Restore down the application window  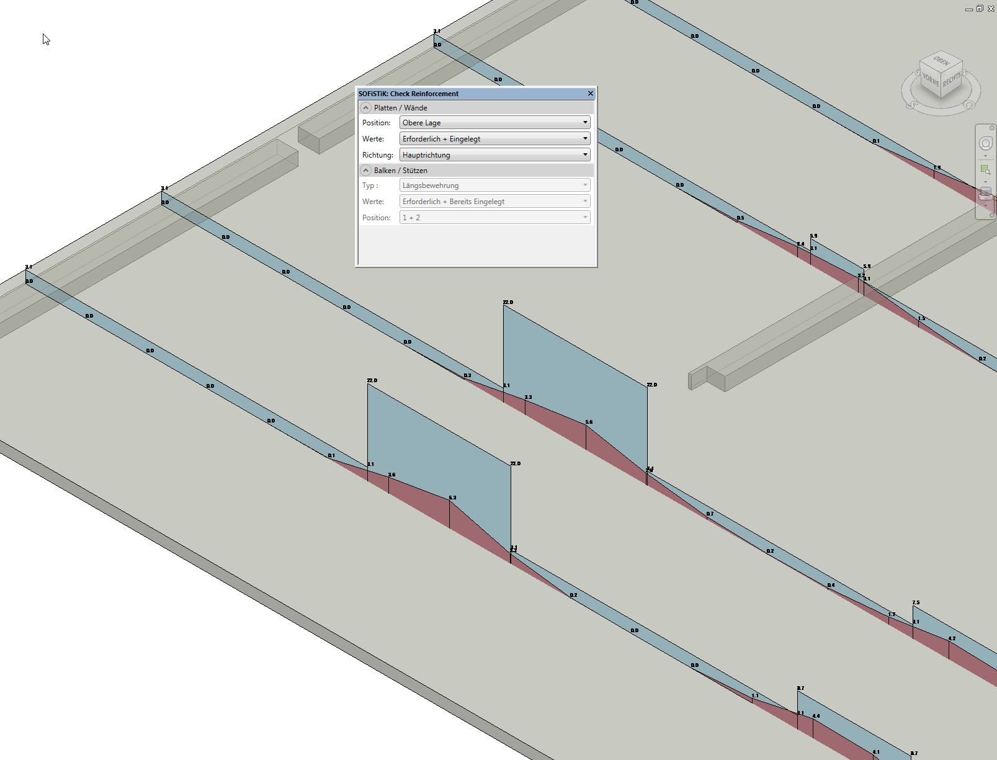980,9
